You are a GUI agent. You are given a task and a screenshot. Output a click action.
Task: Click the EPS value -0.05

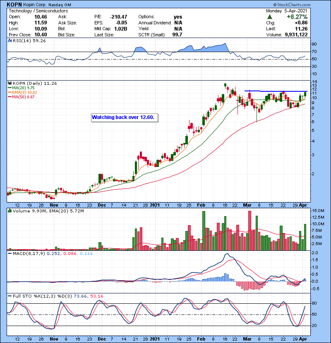[122, 23]
